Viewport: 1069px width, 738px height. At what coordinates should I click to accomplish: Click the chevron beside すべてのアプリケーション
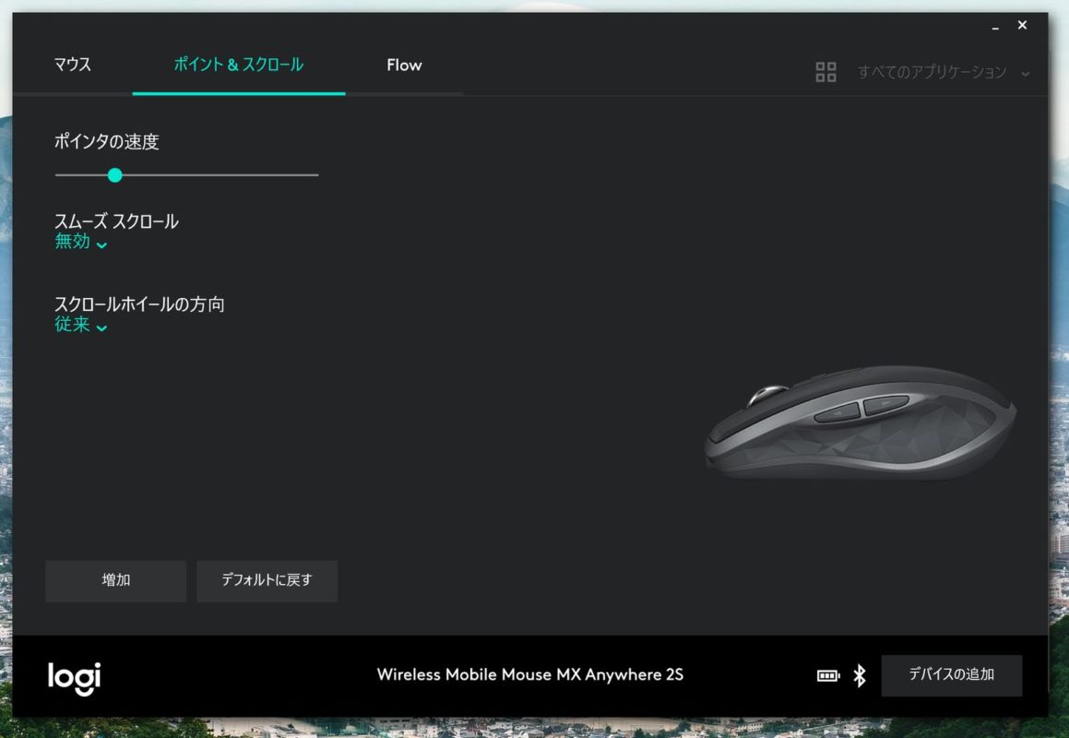(1026, 74)
